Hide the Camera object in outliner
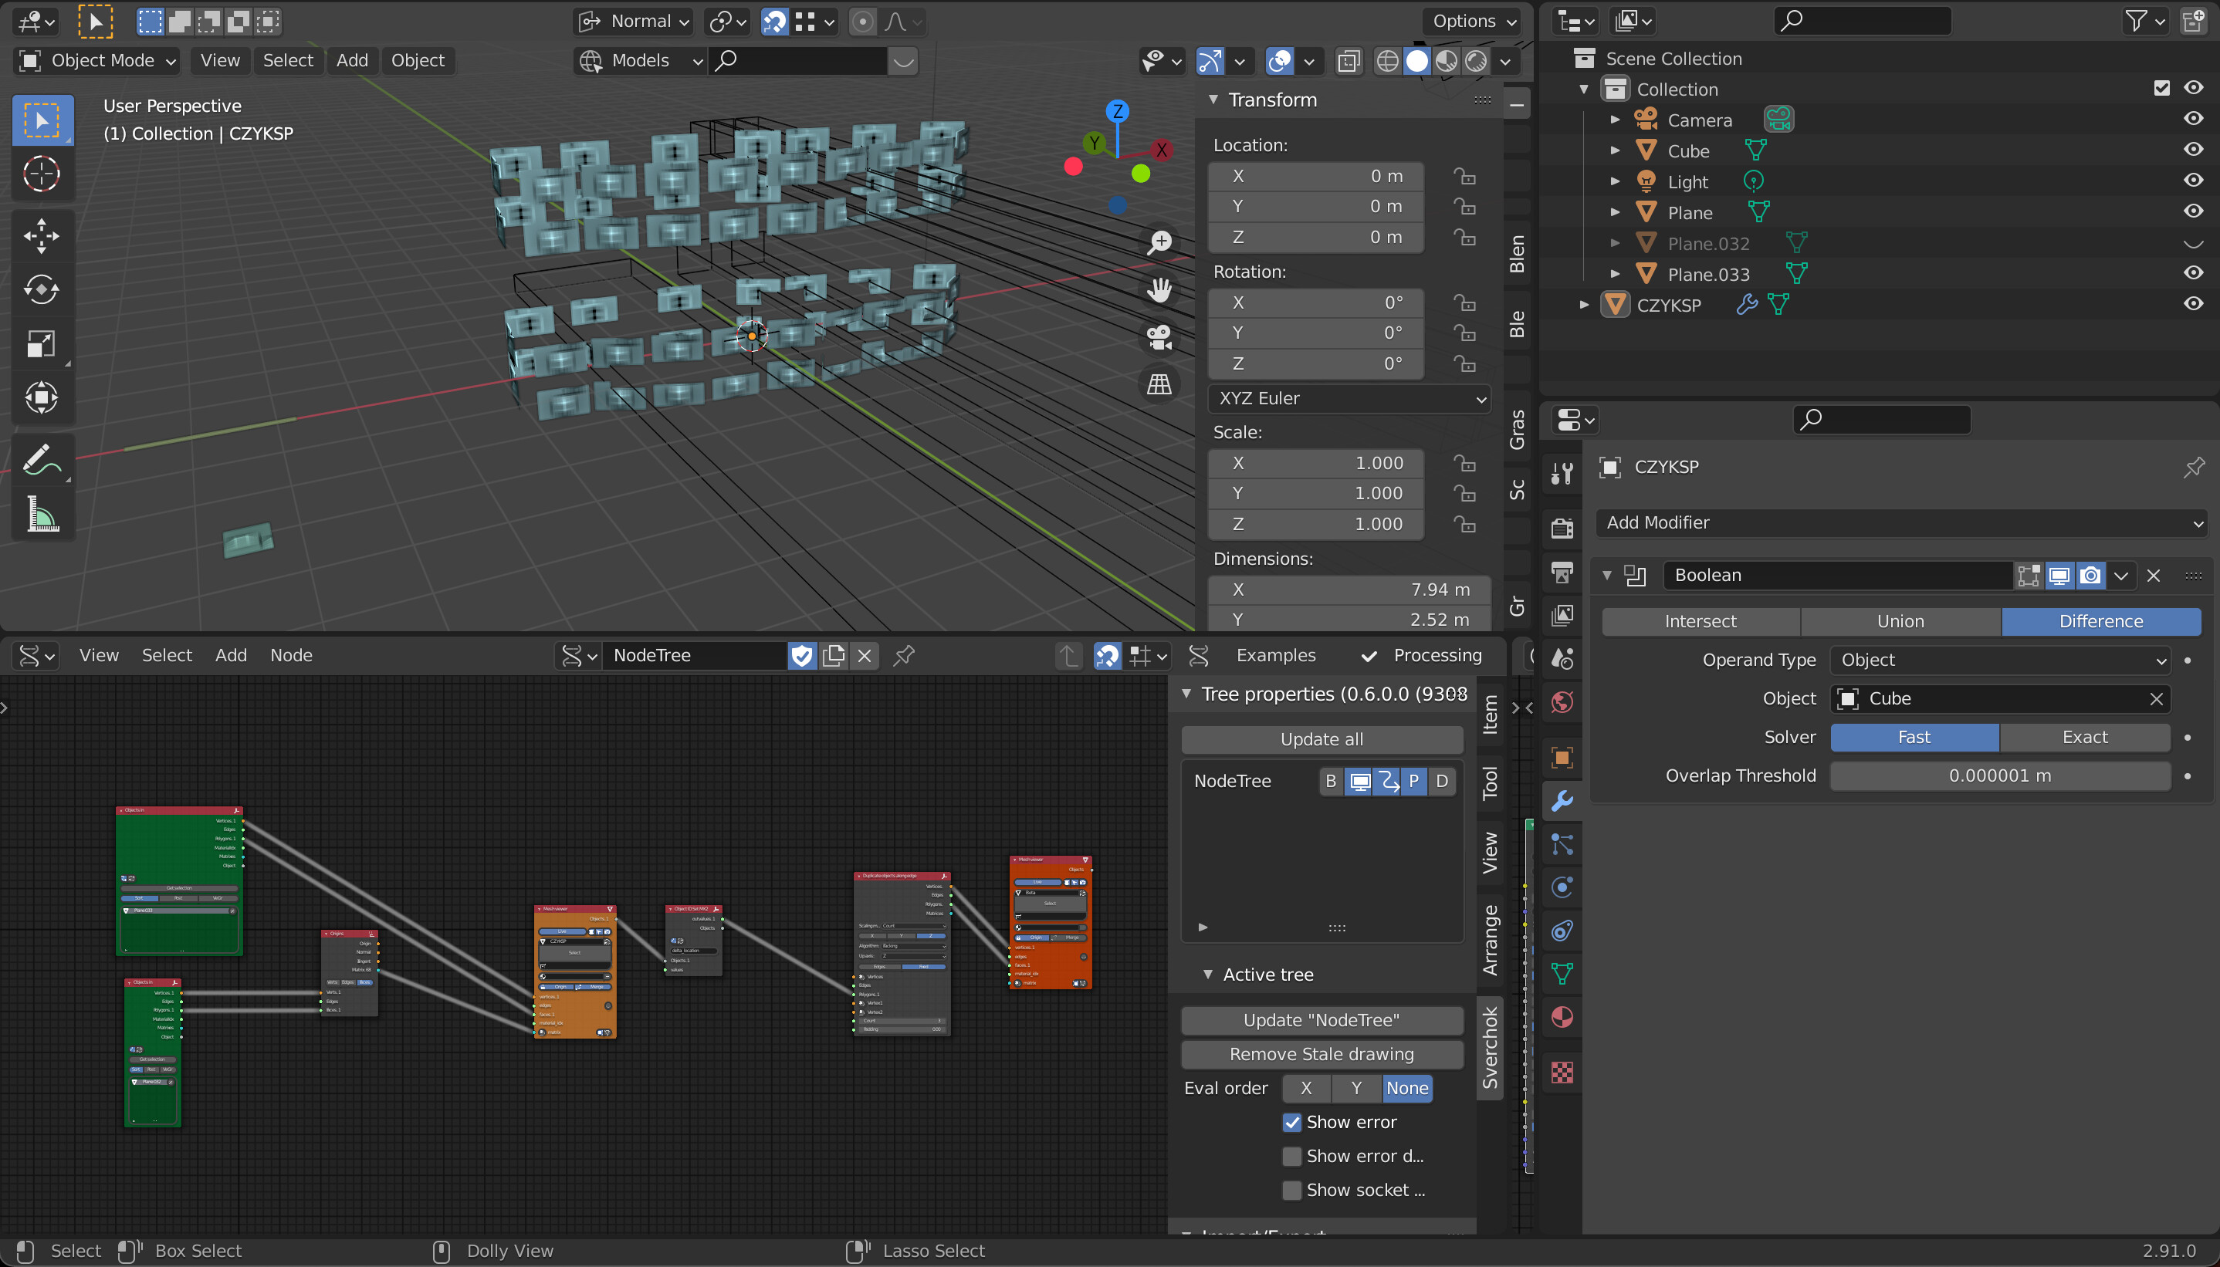2220x1267 pixels. click(2193, 120)
